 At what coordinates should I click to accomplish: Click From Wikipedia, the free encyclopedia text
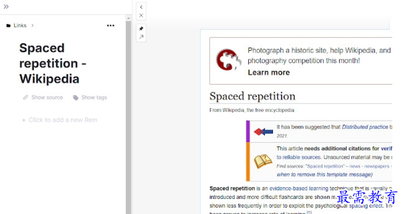[x=252, y=110]
